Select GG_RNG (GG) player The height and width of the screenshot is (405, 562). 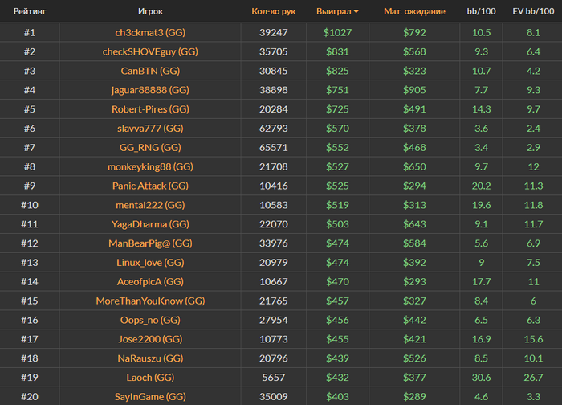click(150, 148)
